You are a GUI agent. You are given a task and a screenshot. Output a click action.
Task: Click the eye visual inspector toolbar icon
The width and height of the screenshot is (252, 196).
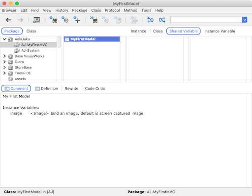[36, 20]
